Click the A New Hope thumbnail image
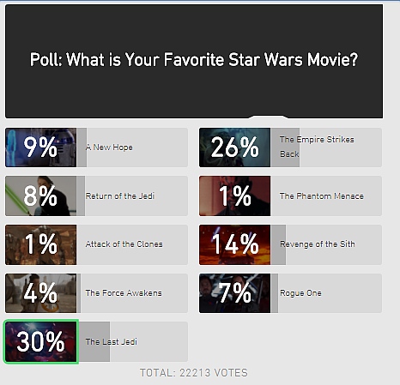 click(x=41, y=147)
